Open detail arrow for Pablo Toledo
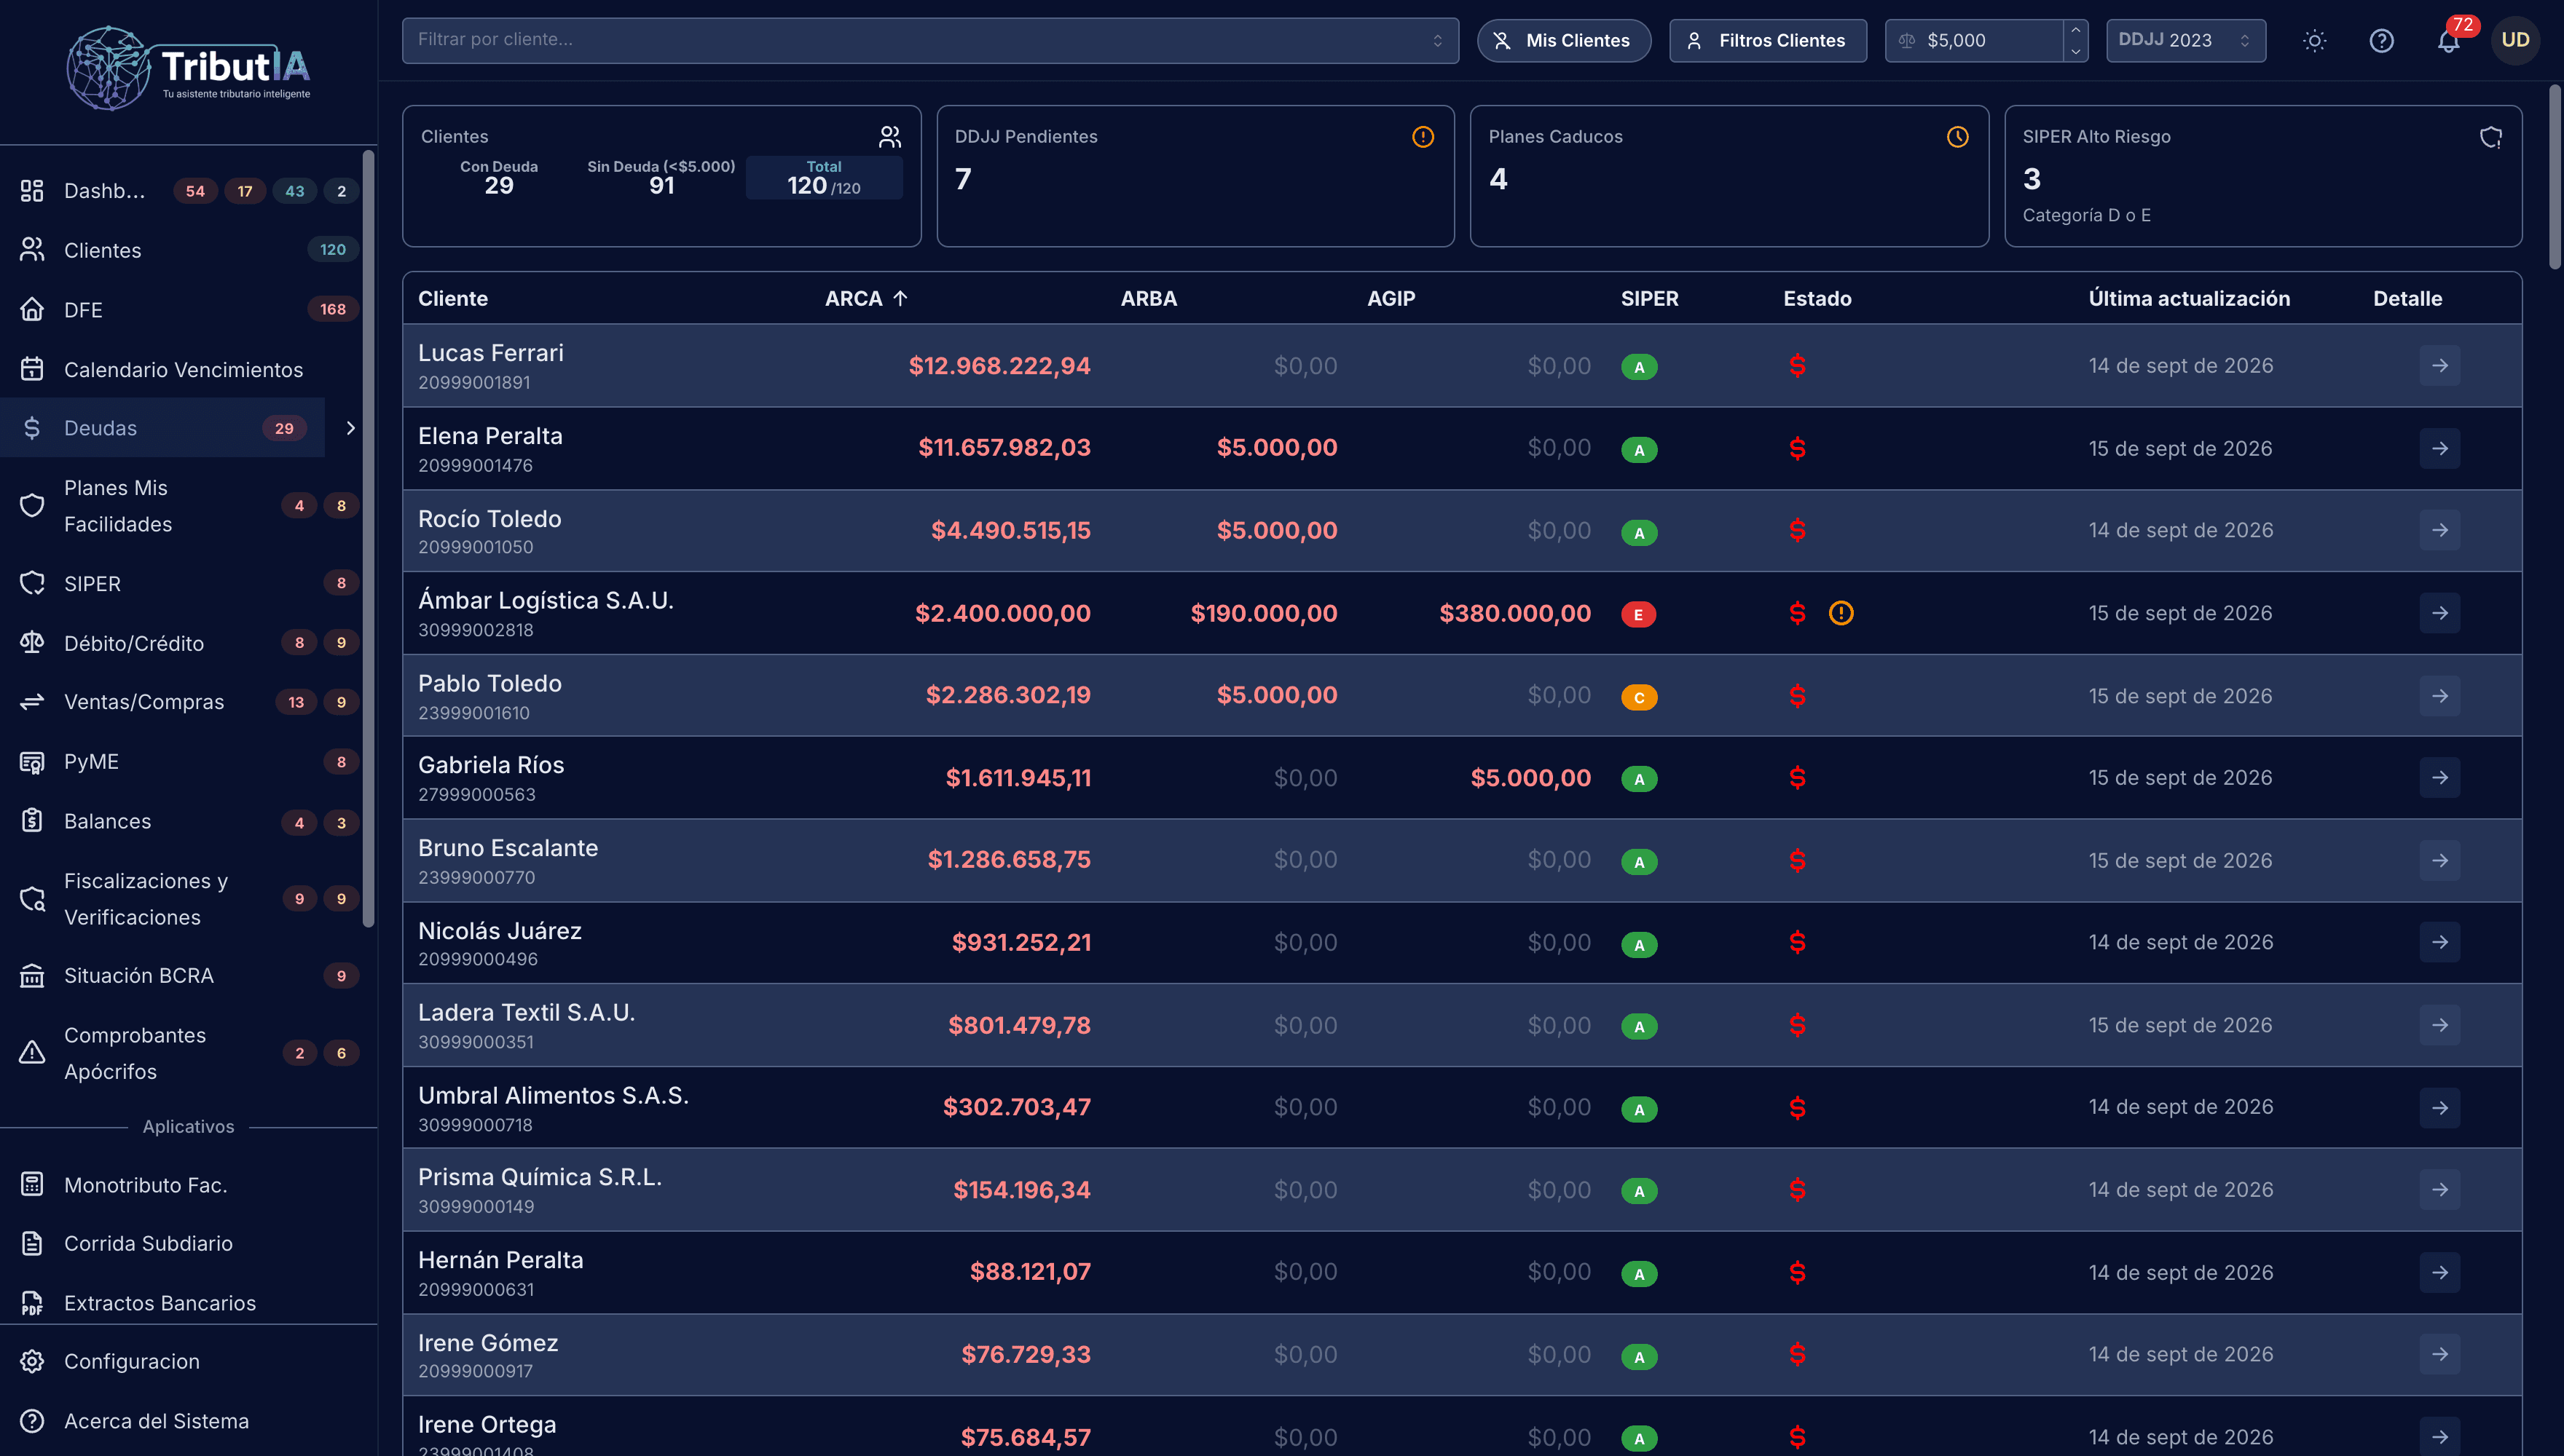This screenshot has width=2564, height=1456. [2440, 696]
